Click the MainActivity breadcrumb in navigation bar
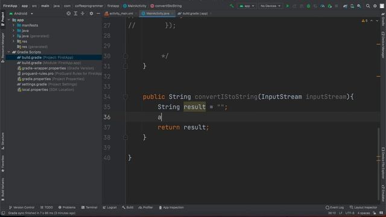This screenshot has height=217, width=386. point(134,6)
